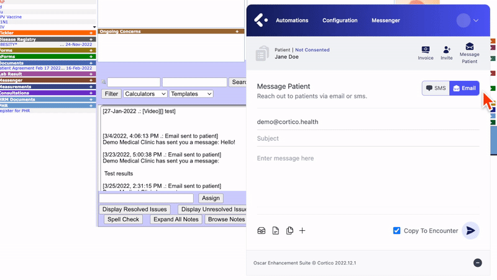Image resolution: width=497 pixels, height=280 pixels.
Task: Click the Filter button
Action: (111, 94)
